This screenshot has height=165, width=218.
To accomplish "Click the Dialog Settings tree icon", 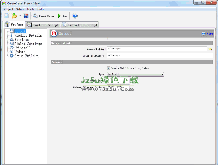I will [12, 44].
